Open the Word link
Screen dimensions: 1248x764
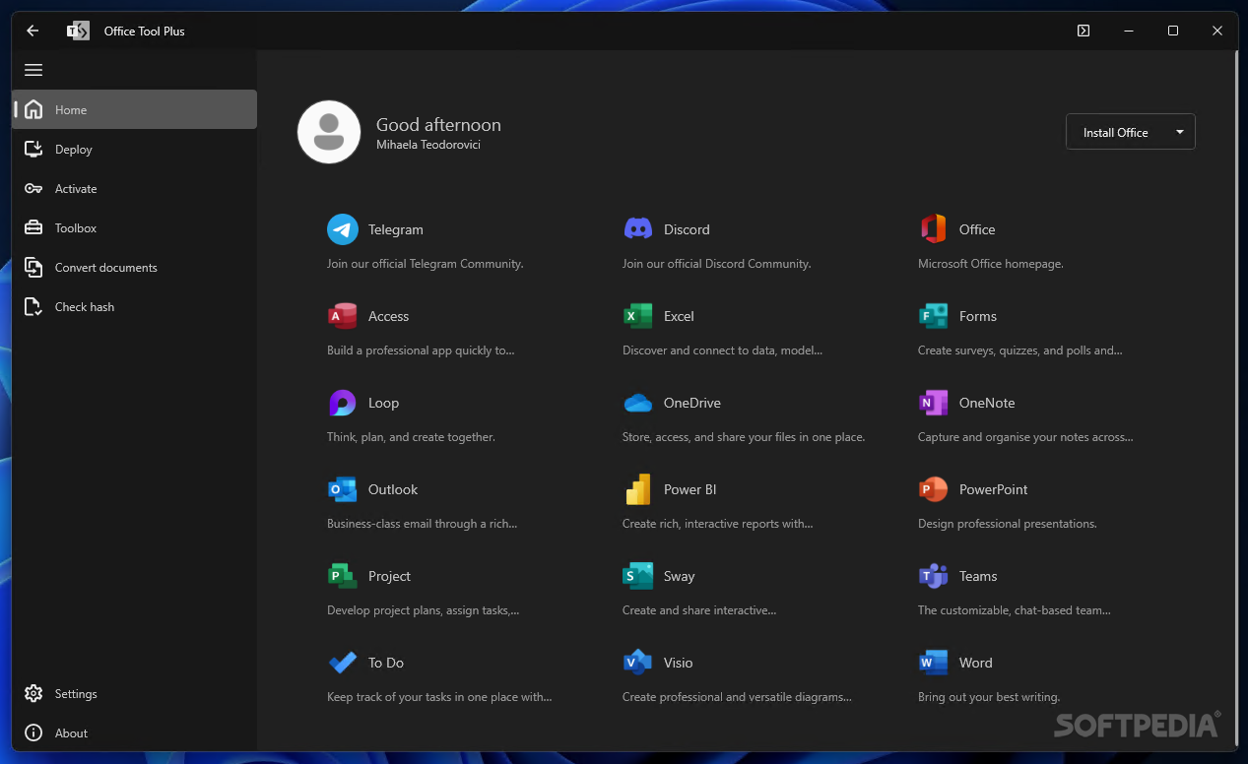click(975, 663)
